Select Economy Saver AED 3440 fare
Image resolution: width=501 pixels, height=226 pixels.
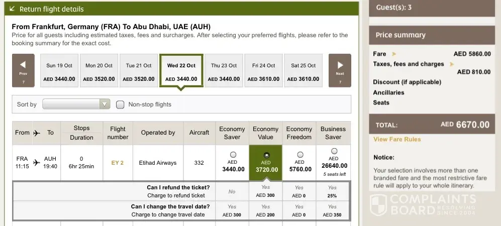[232, 155]
